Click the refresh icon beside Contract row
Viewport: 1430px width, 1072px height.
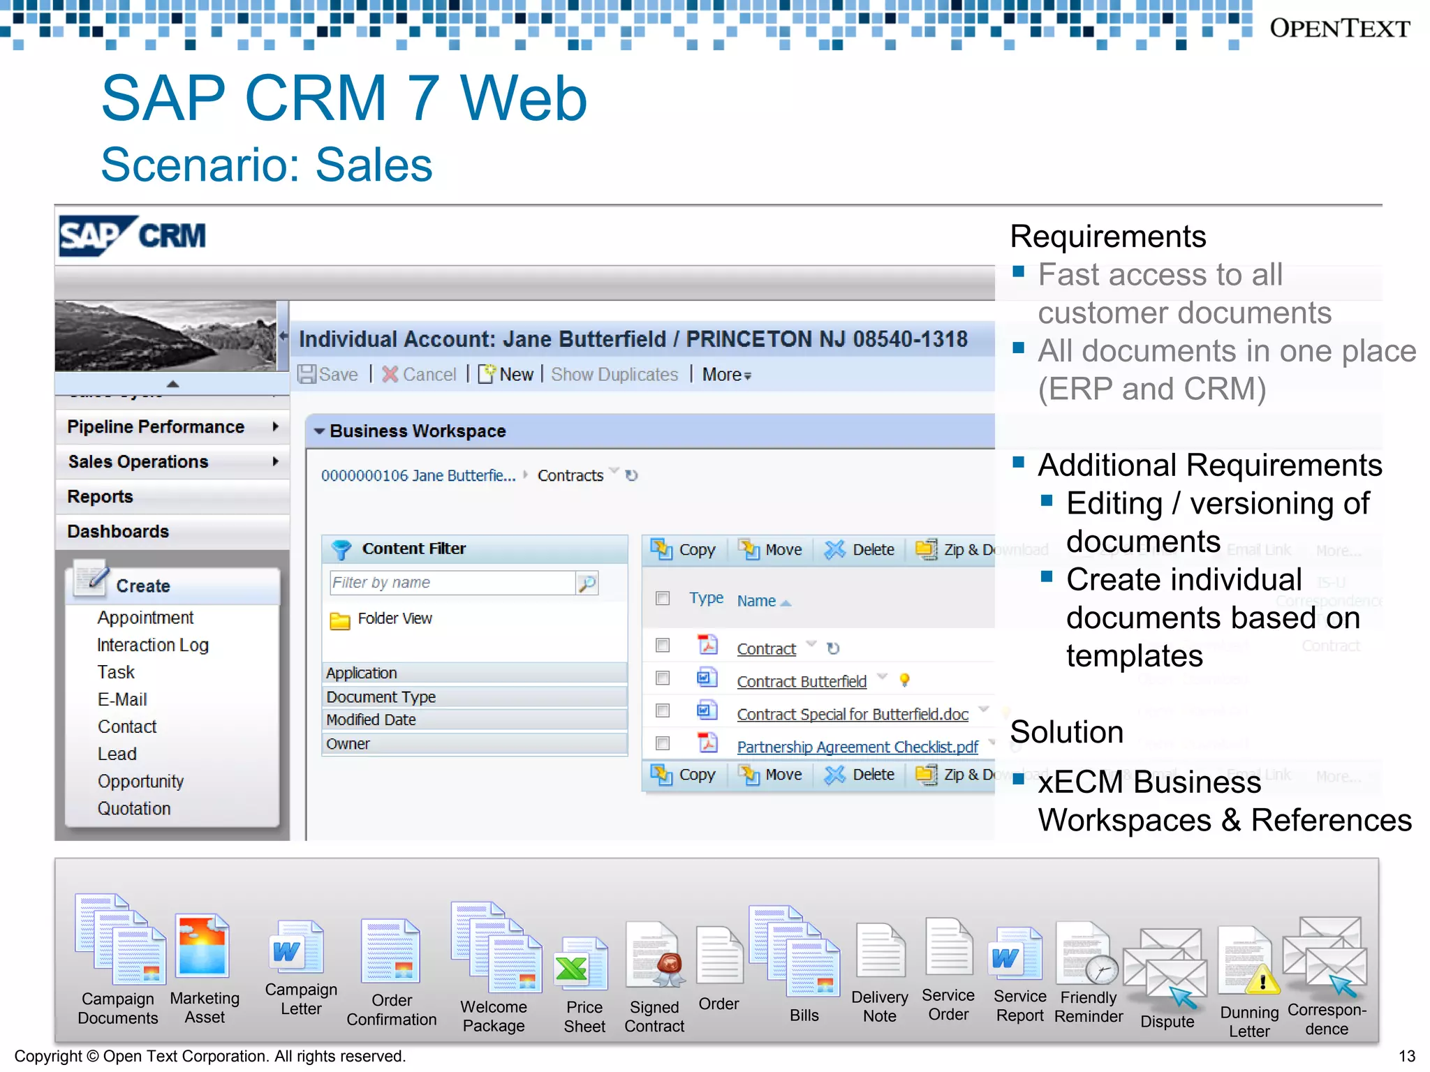click(833, 648)
